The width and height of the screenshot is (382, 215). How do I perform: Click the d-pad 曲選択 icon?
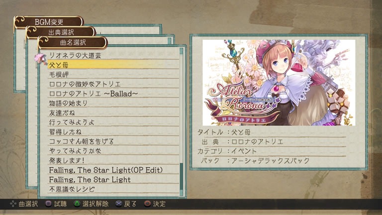point(13,204)
